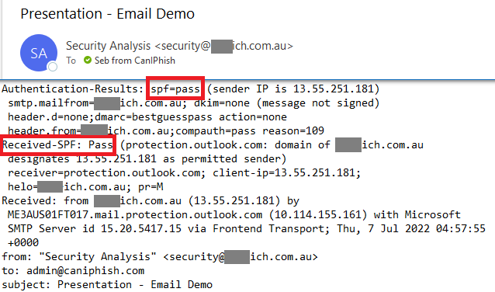495x292 pixels.
Task: Open the Seb from CanIPhish recipient
Action: [x=135, y=61]
